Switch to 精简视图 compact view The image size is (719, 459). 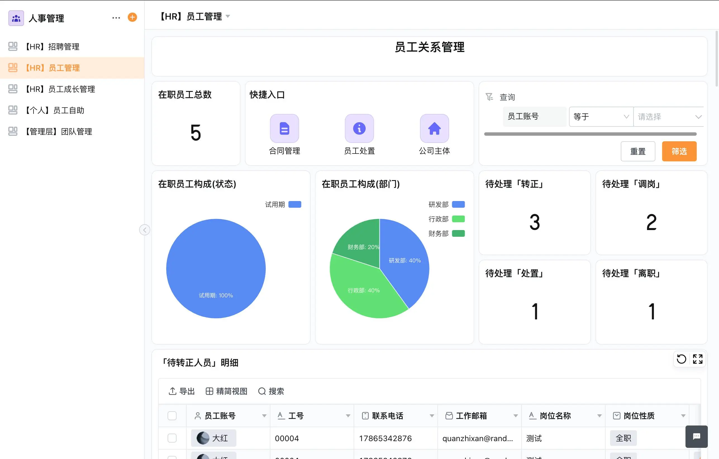pyautogui.click(x=227, y=391)
